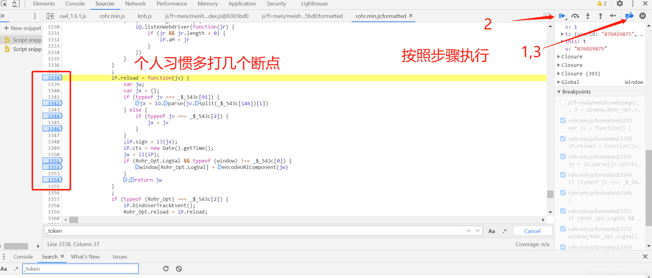This screenshot has width=652, height=278.
Task: Step out of current function
Action: (x=601, y=16)
